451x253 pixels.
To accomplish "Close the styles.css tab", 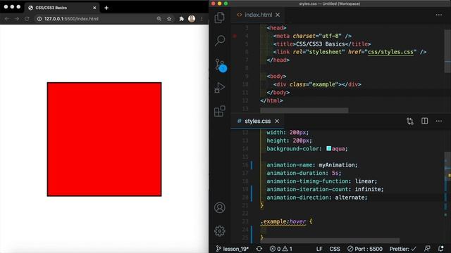I will tap(277, 121).
